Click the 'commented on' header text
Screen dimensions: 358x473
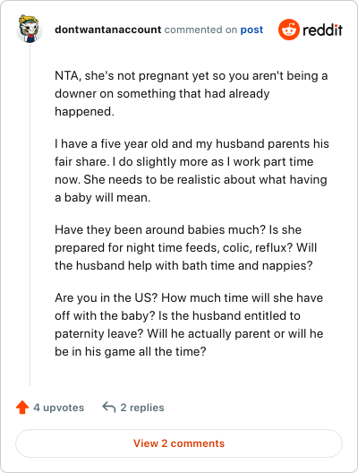[x=200, y=30]
